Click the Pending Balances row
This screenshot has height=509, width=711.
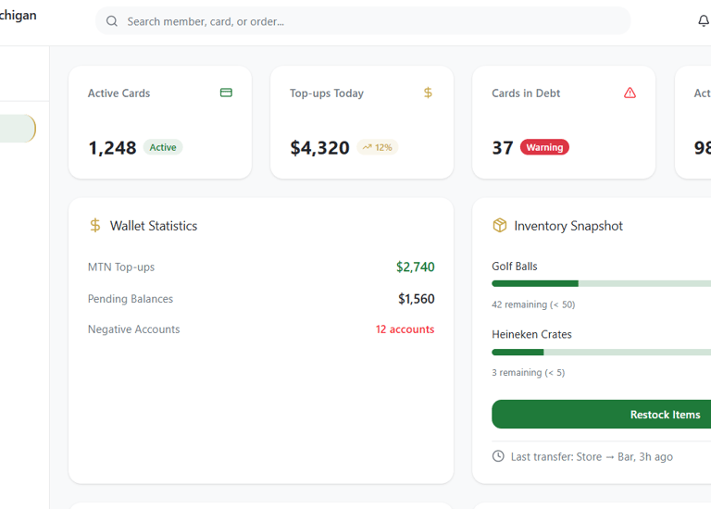pos(260,299)
